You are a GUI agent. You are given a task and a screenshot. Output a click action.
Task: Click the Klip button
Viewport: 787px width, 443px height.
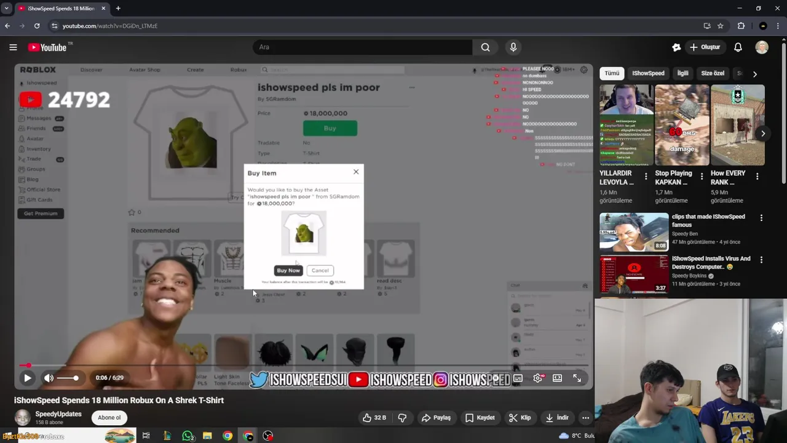tap(520, 418)
